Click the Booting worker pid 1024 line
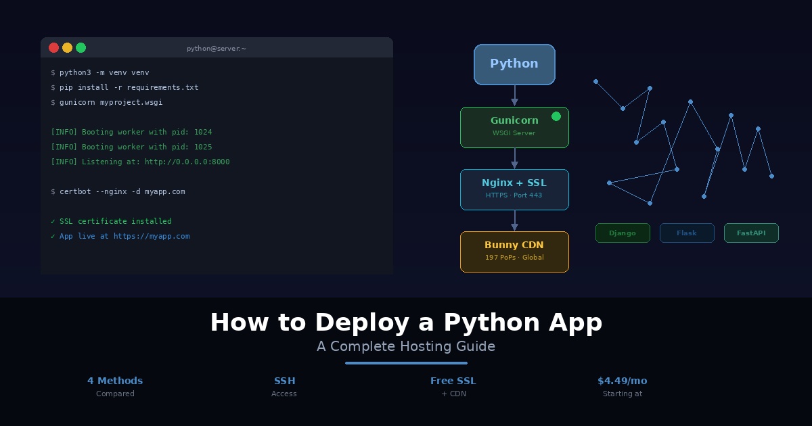The image size is (812, 426). pyautogui.click(x=131, y=132)
